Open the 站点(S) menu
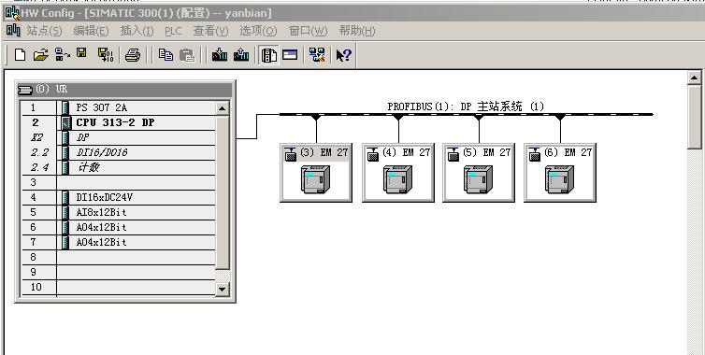705x355 pixels. (x=44, y=31)
